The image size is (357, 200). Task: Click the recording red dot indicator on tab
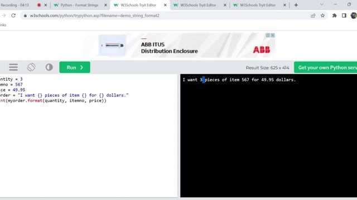[x=39, y=5]
